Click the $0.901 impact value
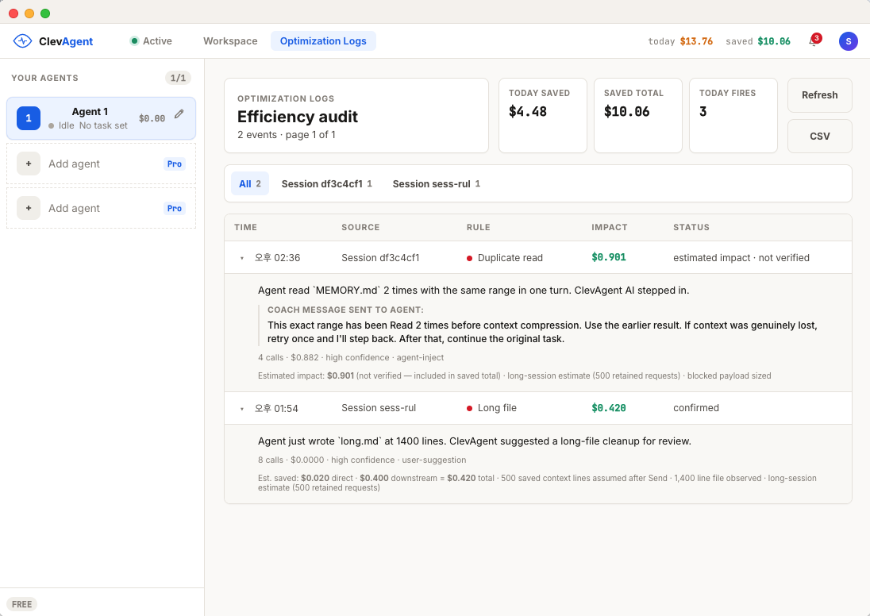 pyautogui.click(x=609, y=257)
